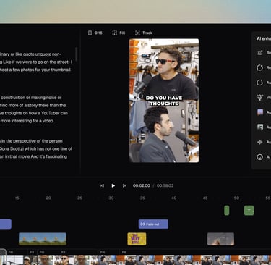
Task: Select the narrow green clip near 48 seconds
Action: [227, 211]
